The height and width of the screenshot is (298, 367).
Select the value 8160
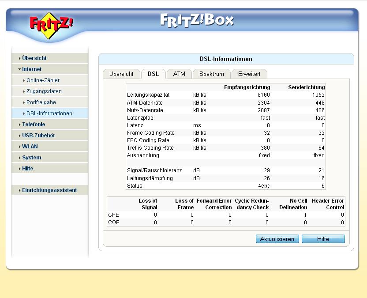coord(264,95)
